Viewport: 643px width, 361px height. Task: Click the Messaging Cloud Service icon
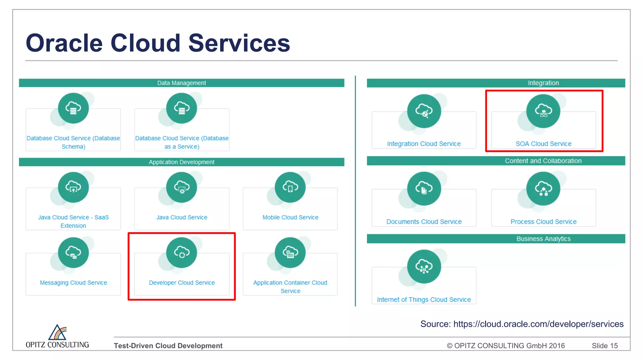tap(73, 253)
